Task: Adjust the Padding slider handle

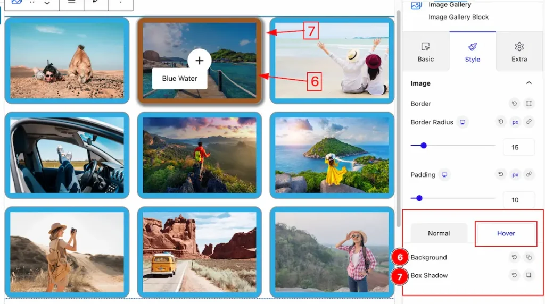Action: click(419, 198)
